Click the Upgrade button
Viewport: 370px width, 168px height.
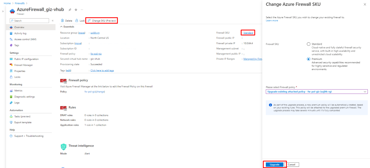[x=274, y=165]
